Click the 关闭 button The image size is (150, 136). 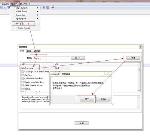click(x=81, y=123)
